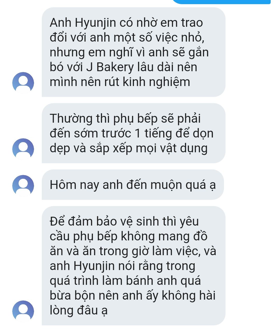Viewport: 280px width, 329px height.
Task: Select the message starting 'Để đảm bảo vệ sinh'
Action: point(133,266)
